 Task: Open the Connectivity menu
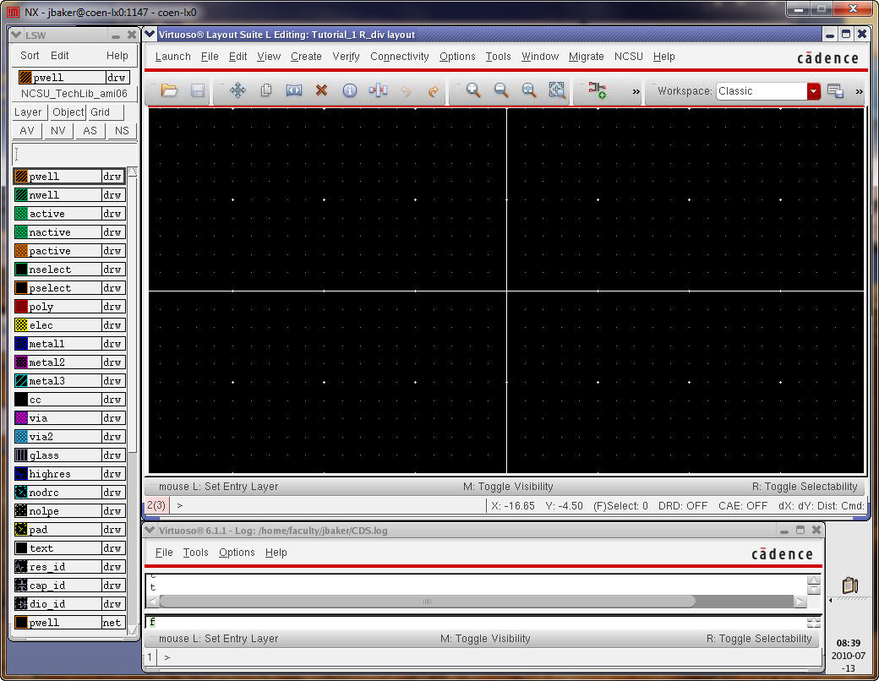point(400,57)
